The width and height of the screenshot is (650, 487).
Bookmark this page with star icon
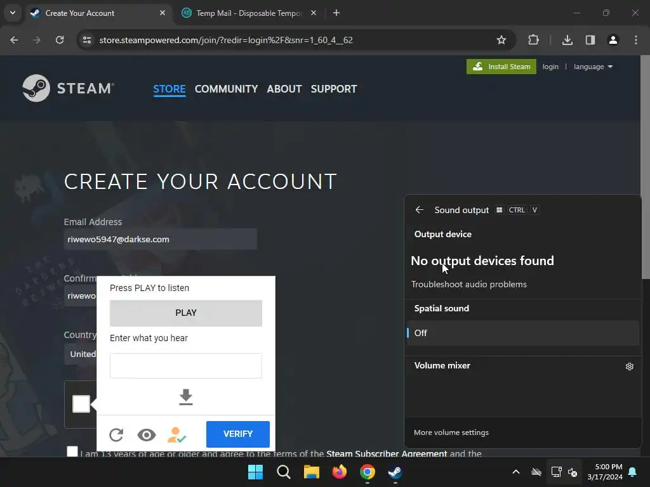point(501,40)
